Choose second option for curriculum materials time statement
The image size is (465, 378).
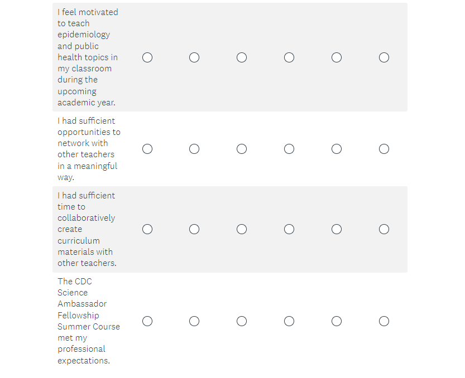click(x=194, y=229)
